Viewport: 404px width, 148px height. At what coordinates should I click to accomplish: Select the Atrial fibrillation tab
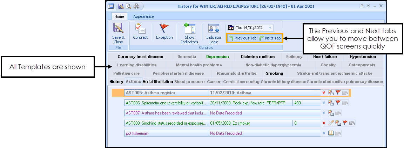pyautogui.click(x=158, y=82)
